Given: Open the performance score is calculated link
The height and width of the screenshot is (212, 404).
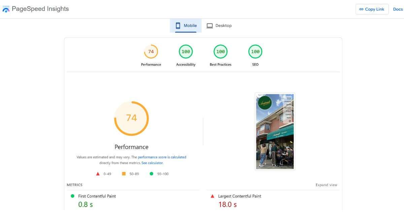Looking at the screenshot, I should pyautogui.click(x=163, y=157).
